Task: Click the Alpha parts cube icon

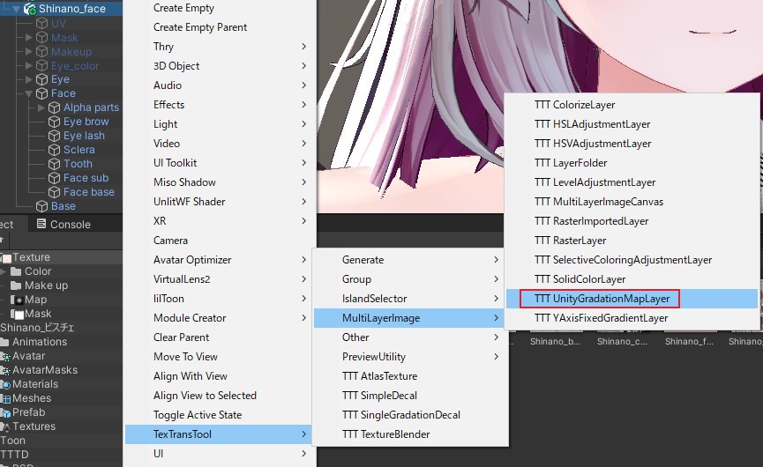Action: (55, 107)
